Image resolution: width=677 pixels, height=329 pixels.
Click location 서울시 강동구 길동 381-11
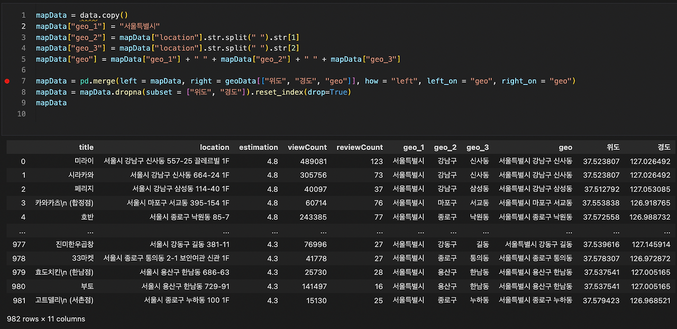click(189, 245)
